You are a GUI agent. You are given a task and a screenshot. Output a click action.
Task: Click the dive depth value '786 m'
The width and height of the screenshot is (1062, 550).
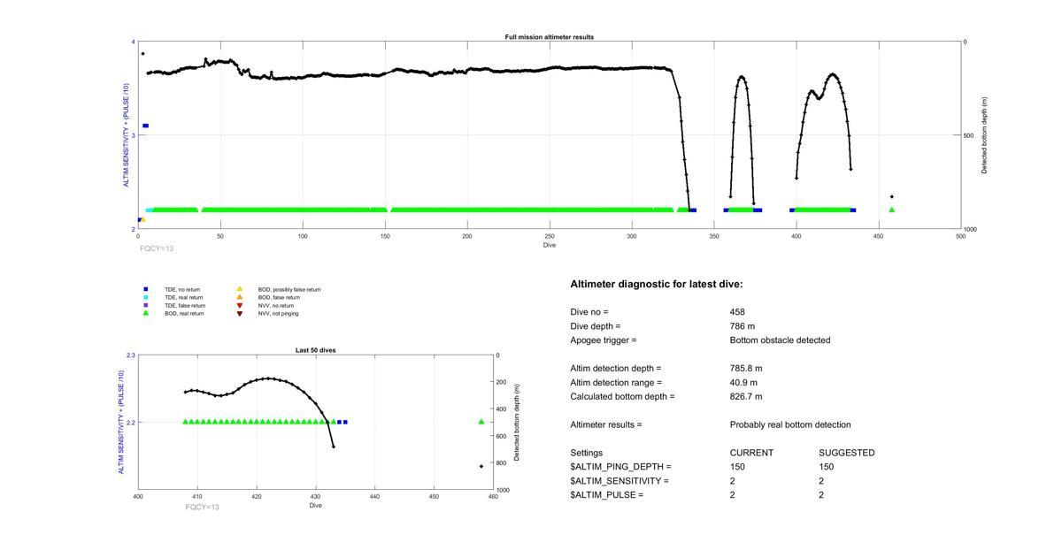[743, 326]
